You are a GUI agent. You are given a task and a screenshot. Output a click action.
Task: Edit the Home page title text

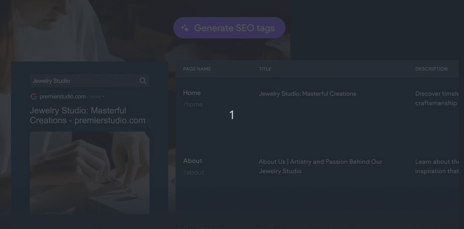pyautogui.click(x=308, y=94)
